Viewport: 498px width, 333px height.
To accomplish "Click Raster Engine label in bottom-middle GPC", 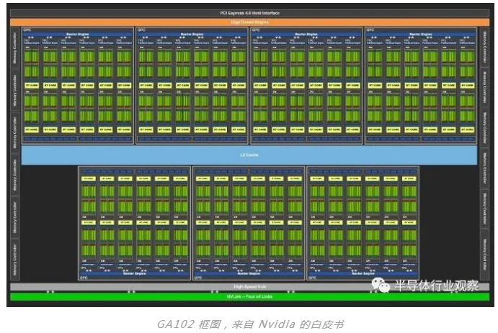I will click(249, 273).
